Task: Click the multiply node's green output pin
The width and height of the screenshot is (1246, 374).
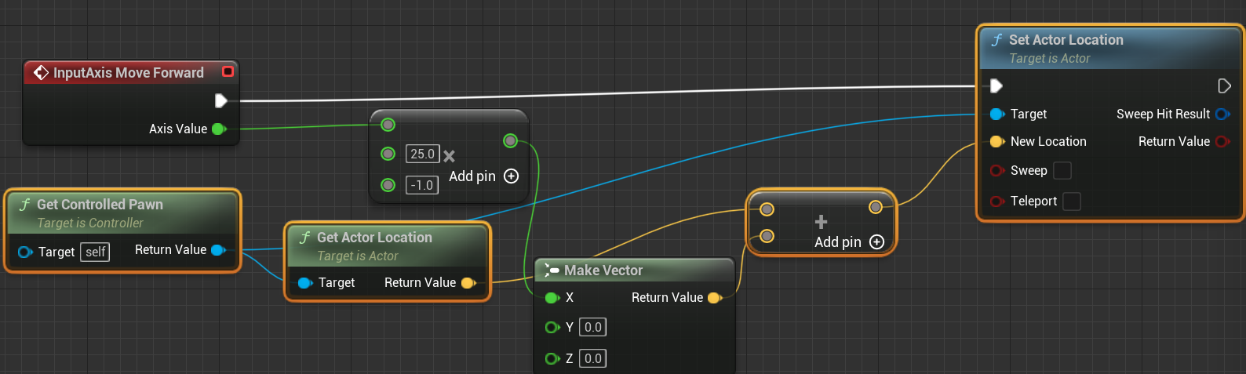Action: (511, 140)
